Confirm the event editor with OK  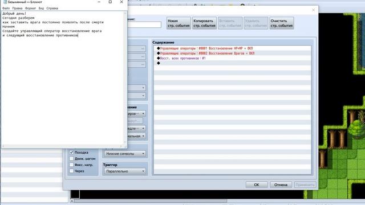(257, 184)
